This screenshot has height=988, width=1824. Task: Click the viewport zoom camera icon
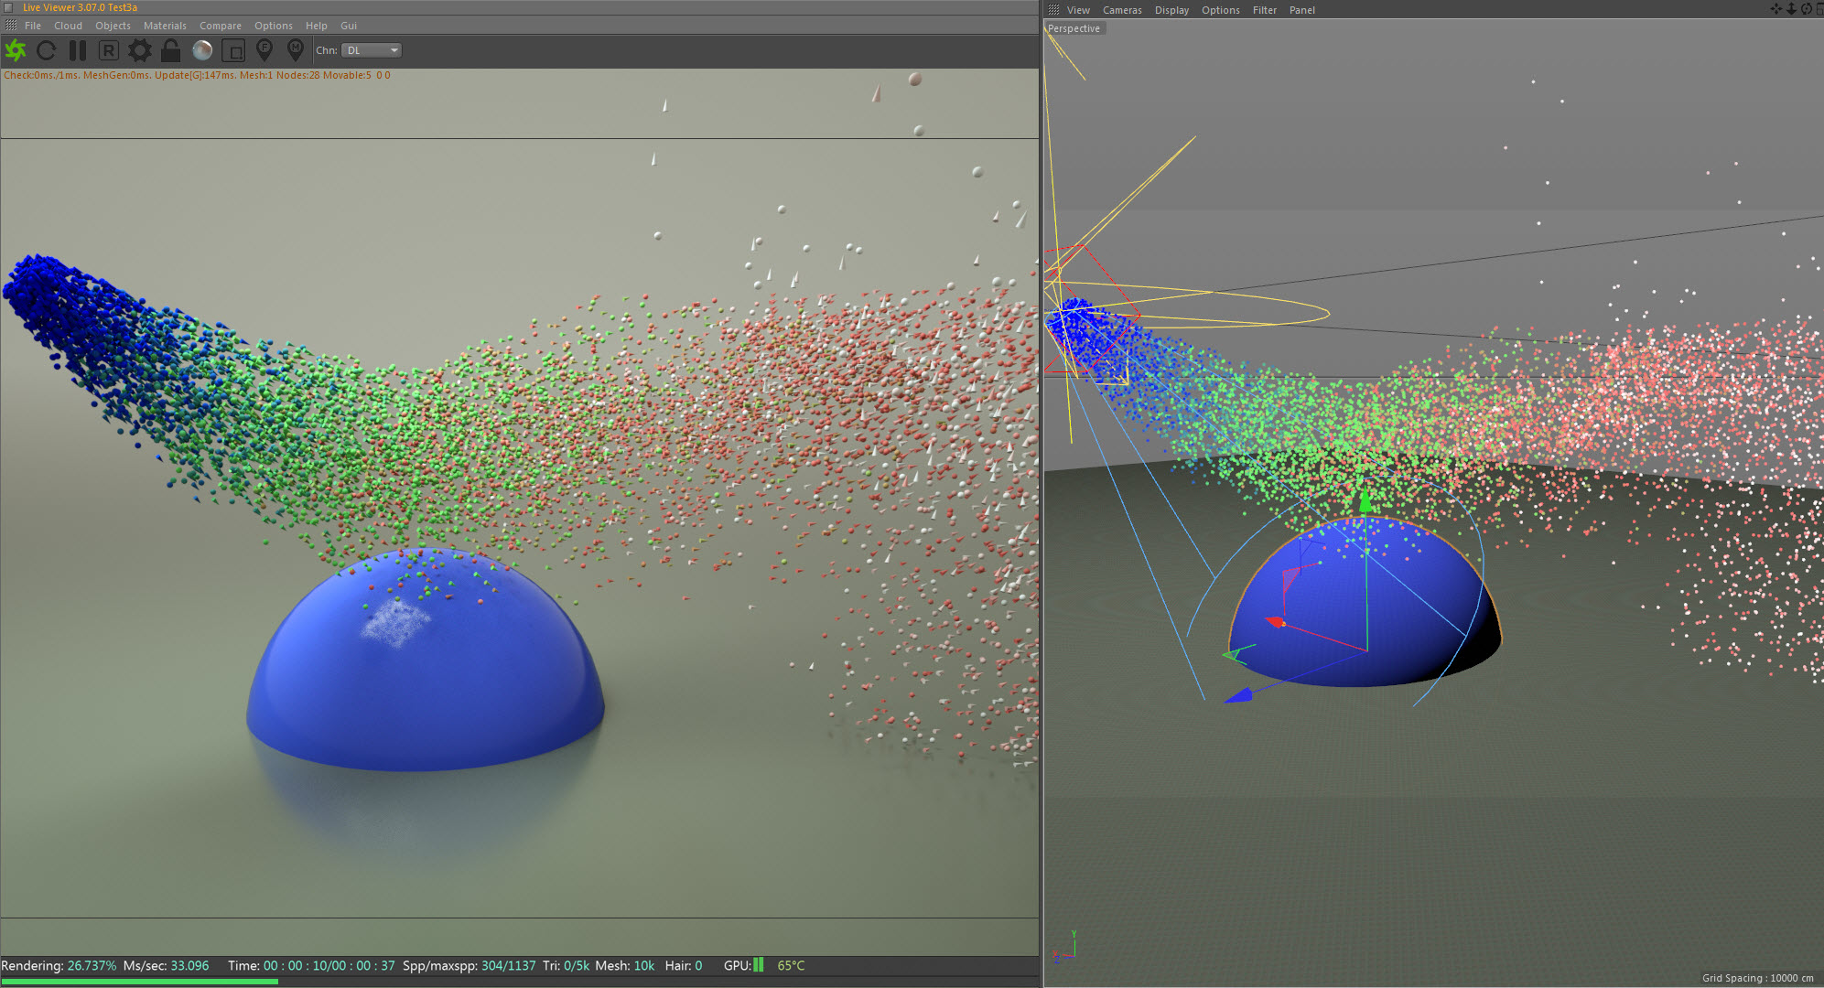pos(1791,9)
